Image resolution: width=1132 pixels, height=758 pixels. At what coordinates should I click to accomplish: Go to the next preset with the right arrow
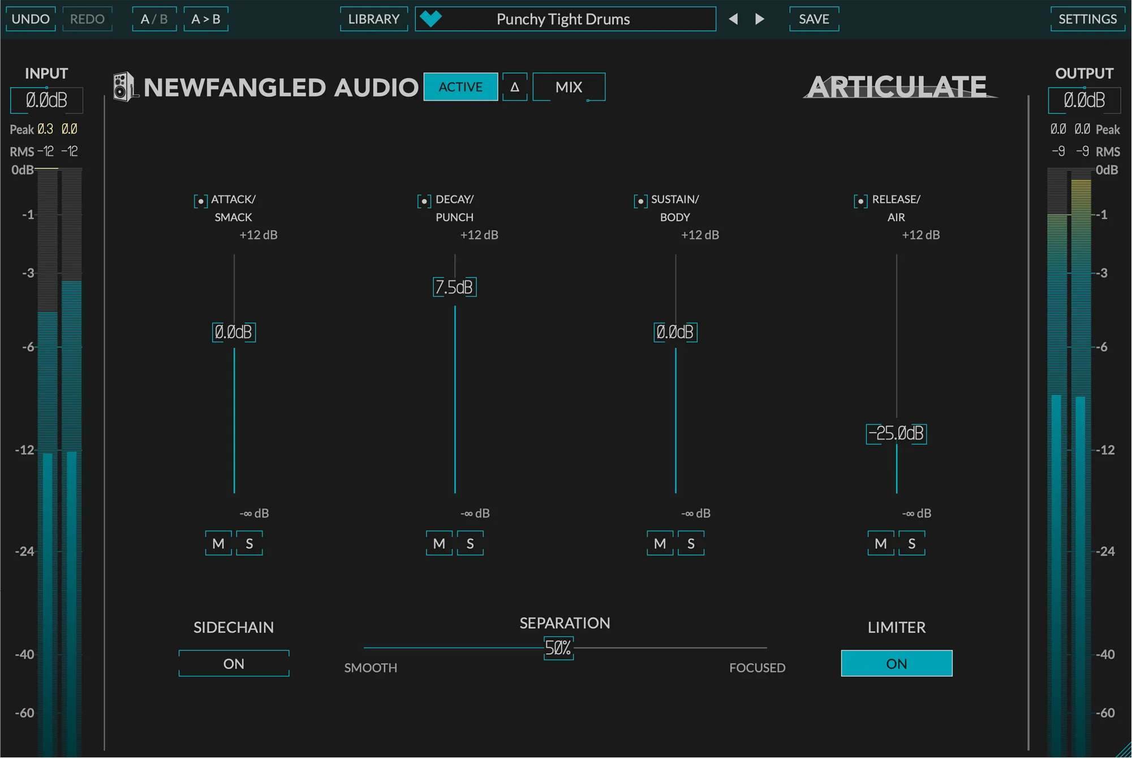[x=759, y=19]
